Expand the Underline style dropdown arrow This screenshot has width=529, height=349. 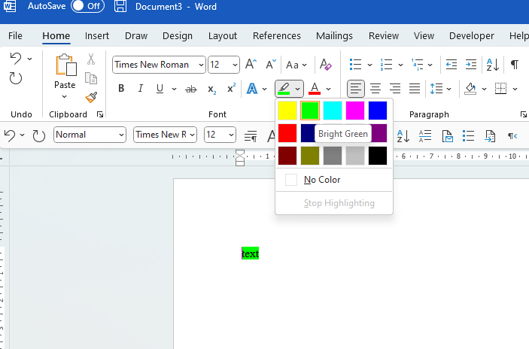click(174, 89)
